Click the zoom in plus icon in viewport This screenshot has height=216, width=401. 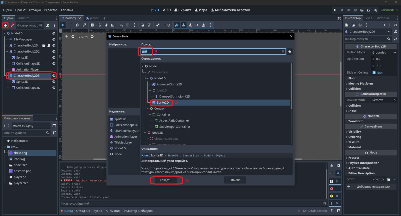[92, 37]
